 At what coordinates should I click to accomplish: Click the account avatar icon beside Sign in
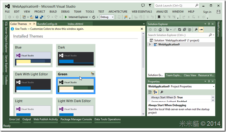point(218,12)
